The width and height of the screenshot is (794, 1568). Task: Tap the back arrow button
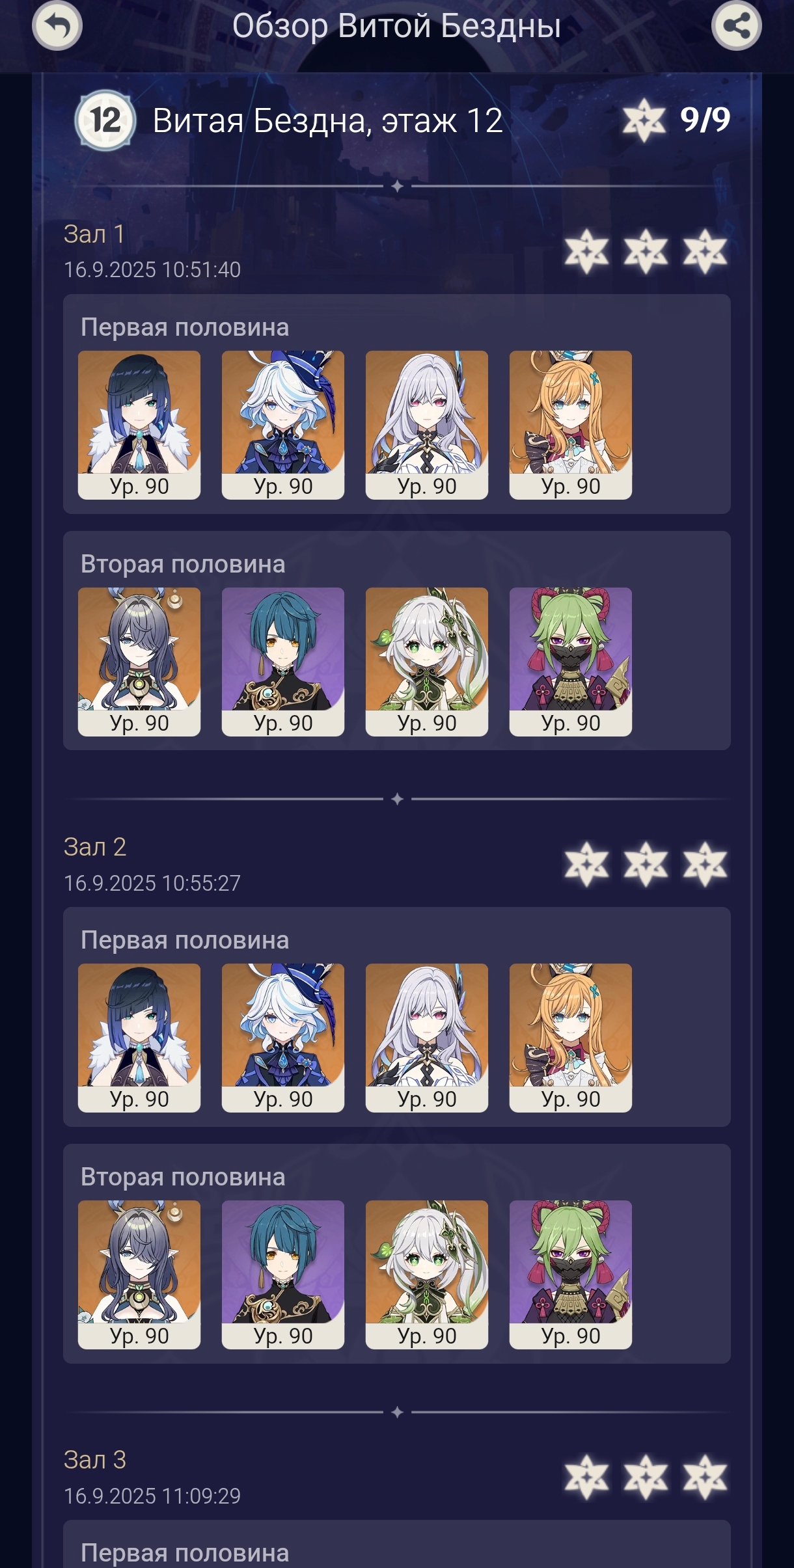click(x=57, y=26)
